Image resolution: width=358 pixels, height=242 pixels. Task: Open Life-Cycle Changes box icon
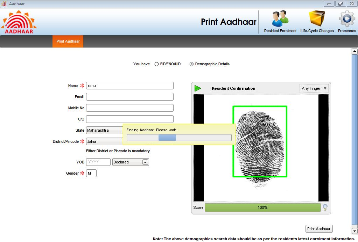coord(317,19)
